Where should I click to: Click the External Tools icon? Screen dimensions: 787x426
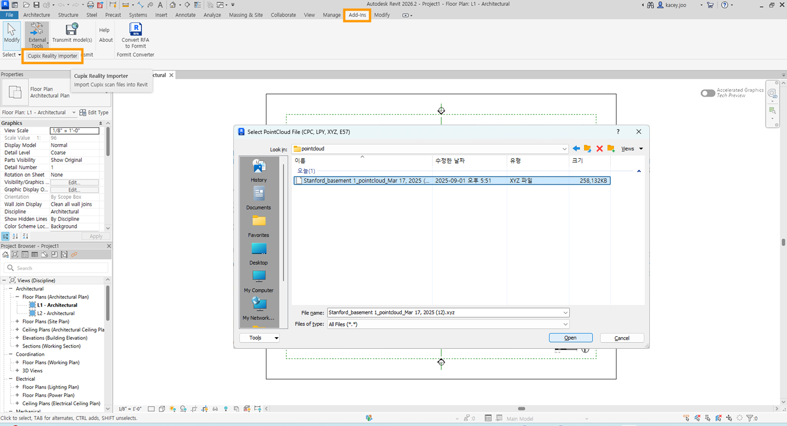(37, 35)
